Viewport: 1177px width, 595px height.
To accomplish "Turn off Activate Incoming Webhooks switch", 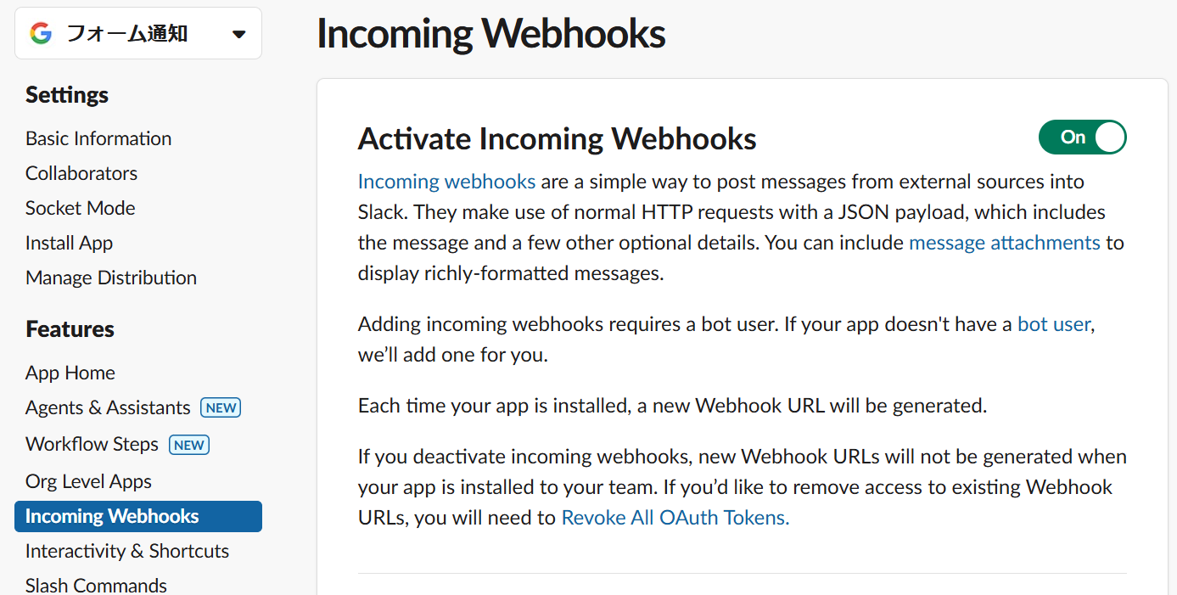I will point(1082,138).
